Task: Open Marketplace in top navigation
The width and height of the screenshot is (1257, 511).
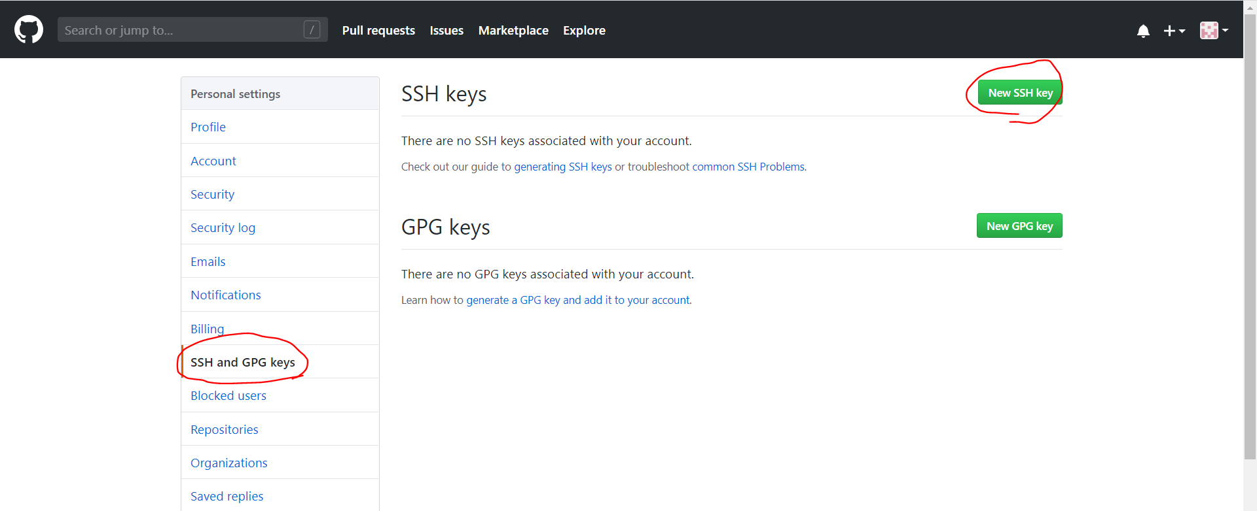Action: click(513, 30)
